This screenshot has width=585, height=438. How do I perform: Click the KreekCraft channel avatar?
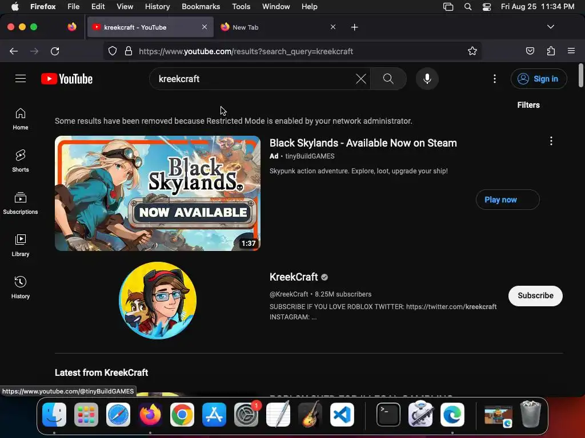(x=158, y=301)
